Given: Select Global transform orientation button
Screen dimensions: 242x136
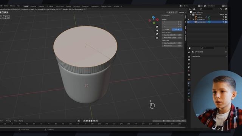Looking at the screenshot, I should [x=167, y=29].
